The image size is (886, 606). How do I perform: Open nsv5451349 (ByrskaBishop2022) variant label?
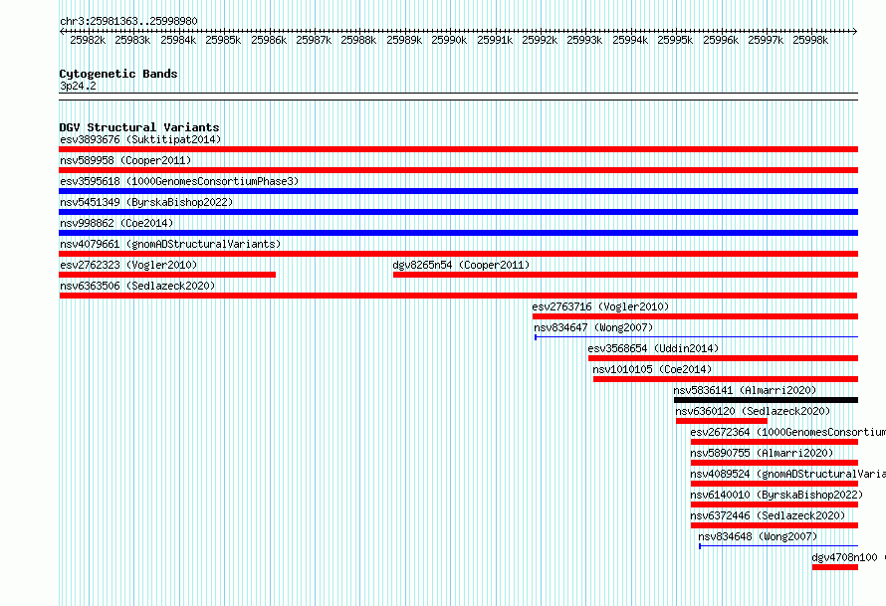[x=146, y=202]
